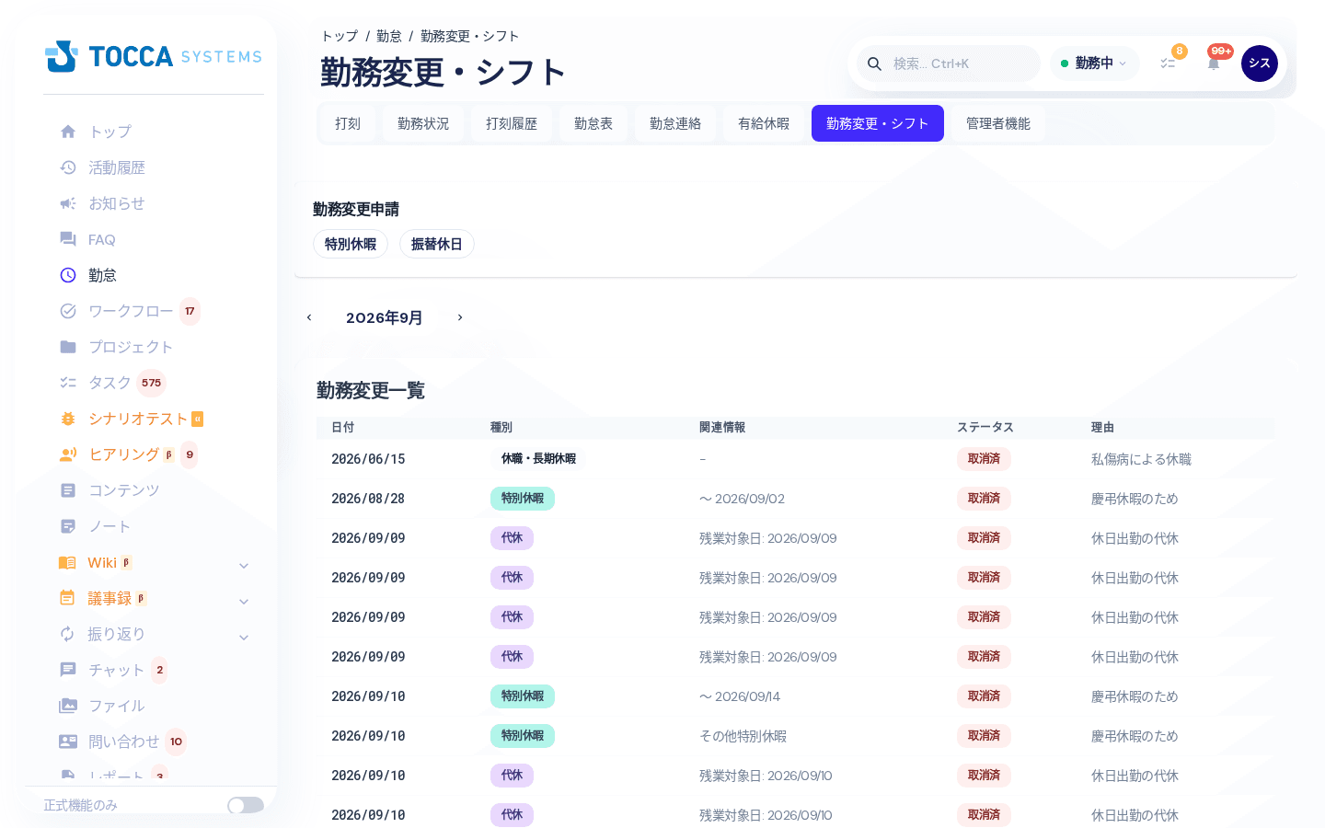Go to next month arrow
Screen dimensions: 1325x828
coord(460,317)
